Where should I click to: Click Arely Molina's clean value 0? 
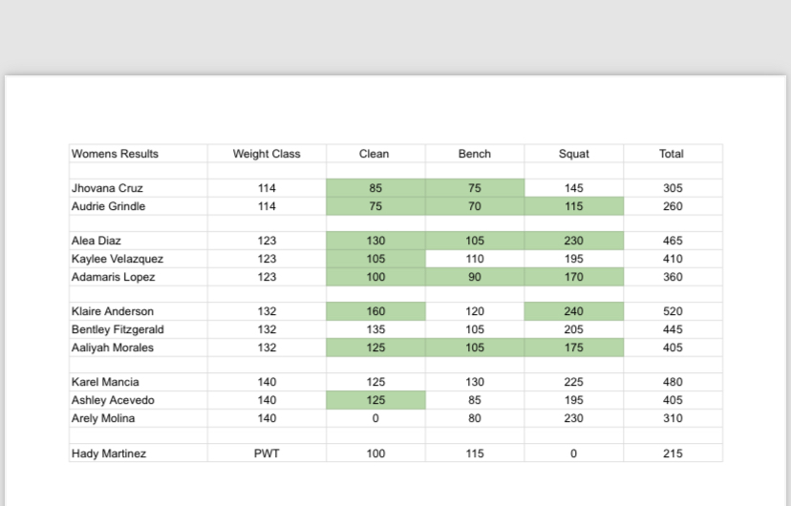tap(375, 418)
